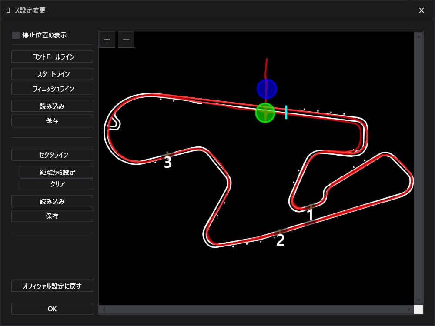Image resolution: width=435 pixels, height=326 pixels.
Task: Confirm with the OK button
Action: point(52,309)
